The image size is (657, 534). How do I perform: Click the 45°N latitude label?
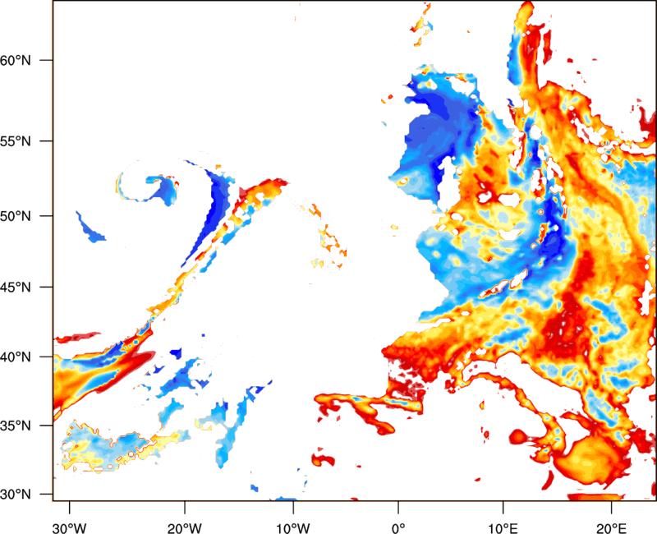click(x=16, y=287)
